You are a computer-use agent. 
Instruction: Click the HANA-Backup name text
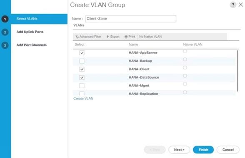pos(140,61)
